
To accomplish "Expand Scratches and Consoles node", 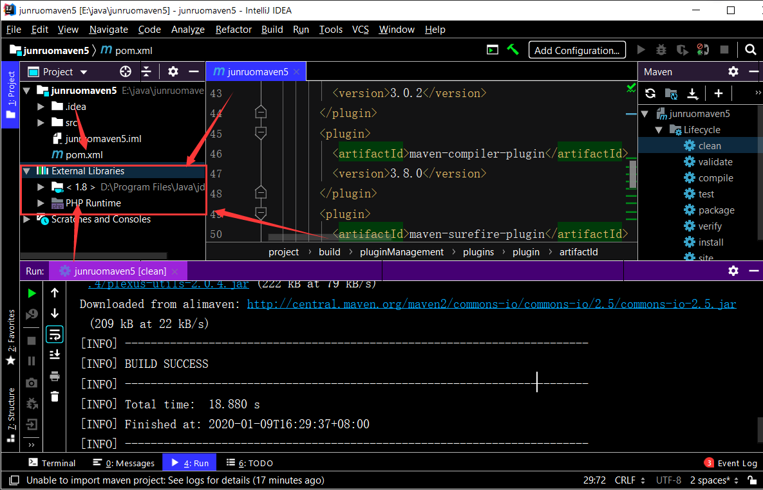I will pyautogui.click(x=26, y=219).
